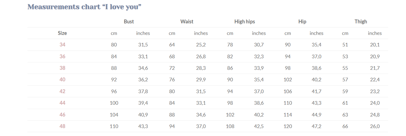This screenshot has height=136, width=406.
Task: Select the 42,5 high hips inches cell
Action: pos(259,126)
